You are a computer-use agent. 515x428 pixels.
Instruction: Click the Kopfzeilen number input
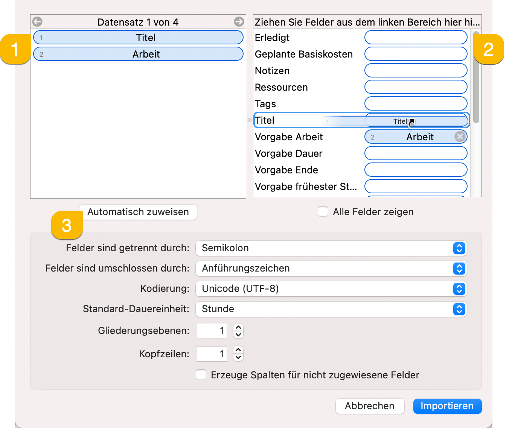[211, 354]
